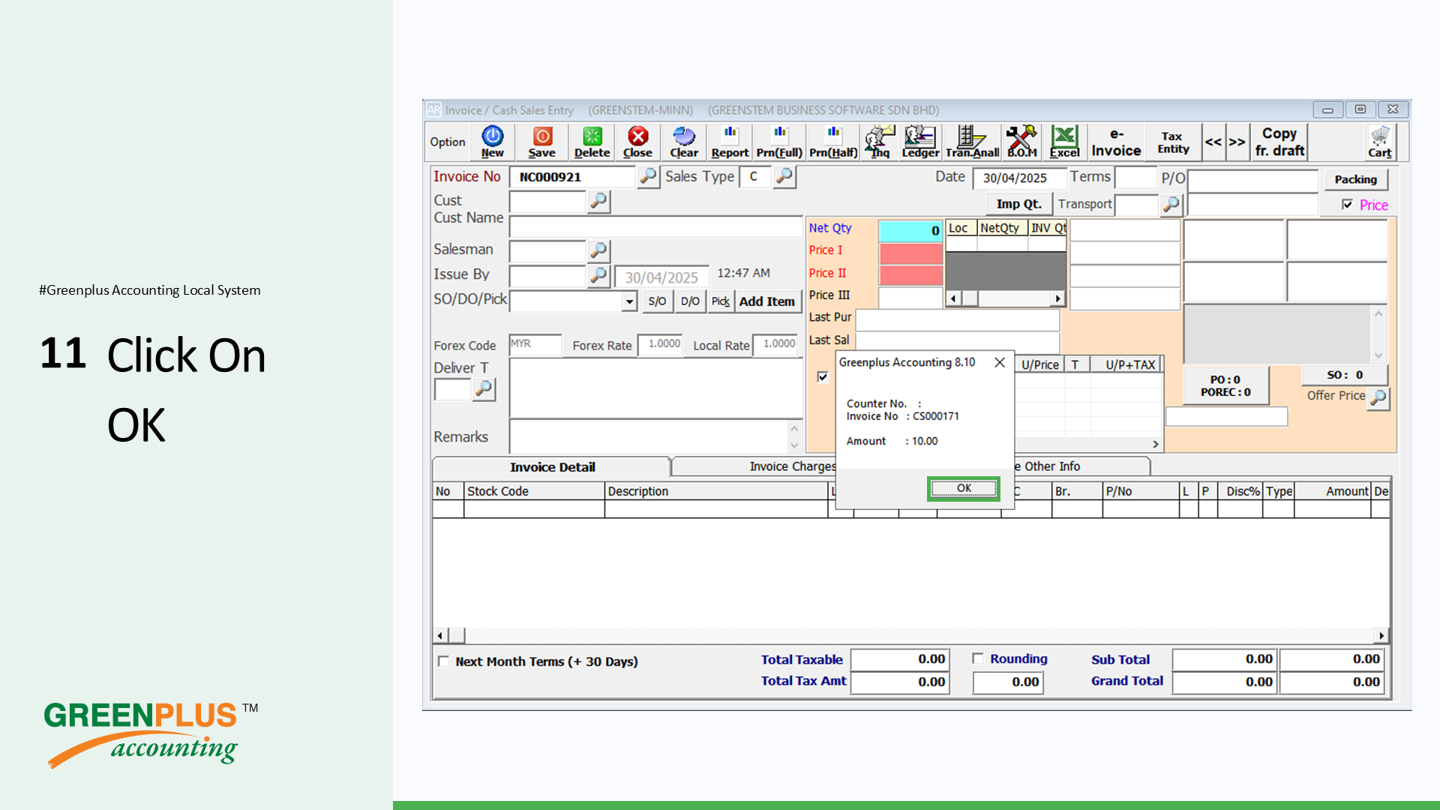Screen dimensions: 1440x810
Task: Click the Stock Code column header
Action: pos(533,491)
